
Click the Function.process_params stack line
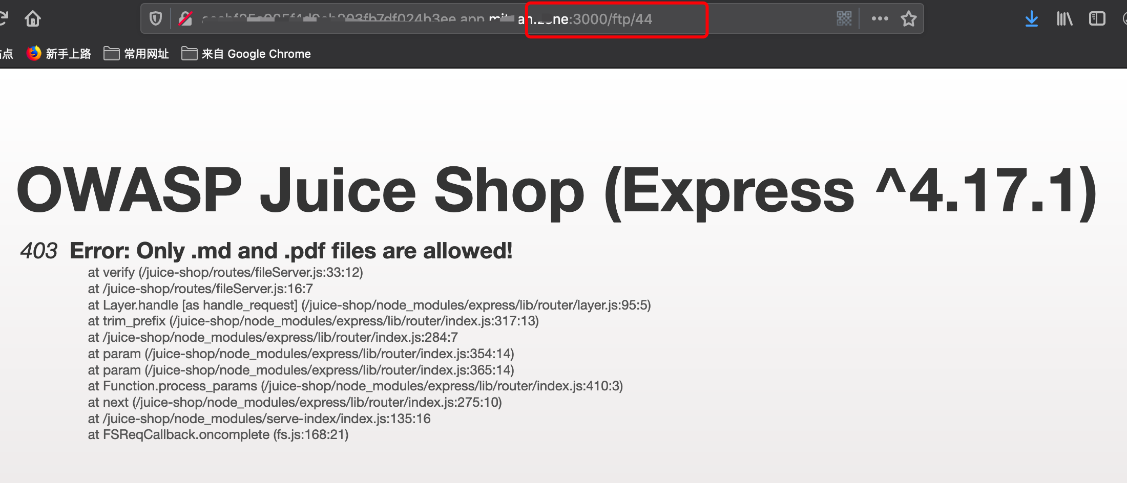(x=356, y=386)
